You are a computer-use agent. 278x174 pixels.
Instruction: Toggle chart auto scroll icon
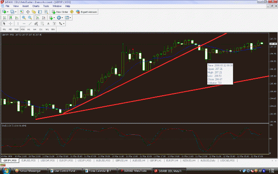[37, 18]
